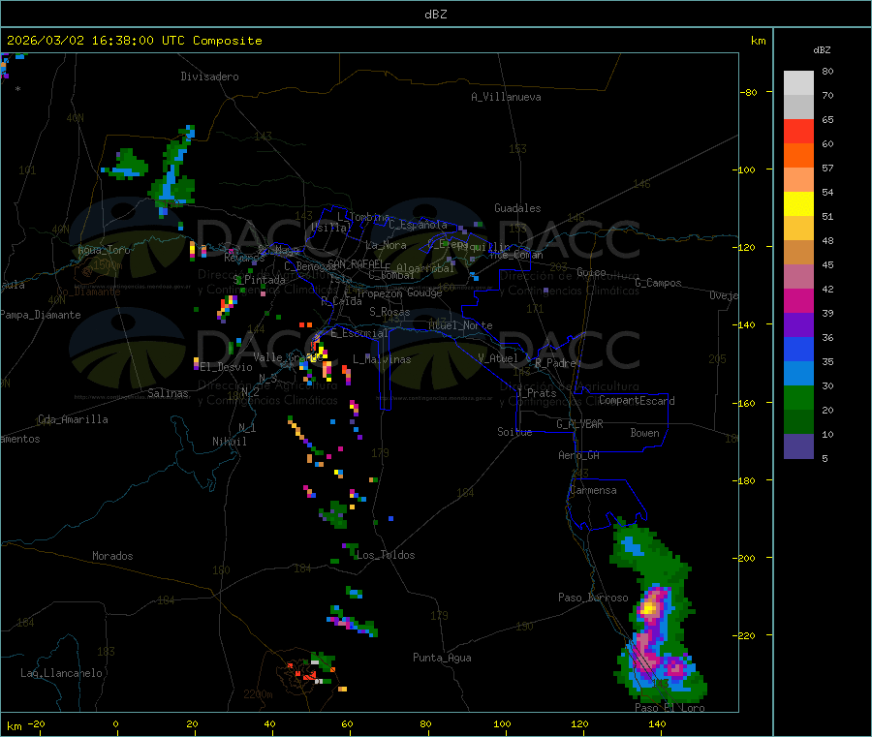This screenshot has width=872, height=737.
Task: Select the magenta 42 dBZ legend swatch
Action: [x=798, y=300]
